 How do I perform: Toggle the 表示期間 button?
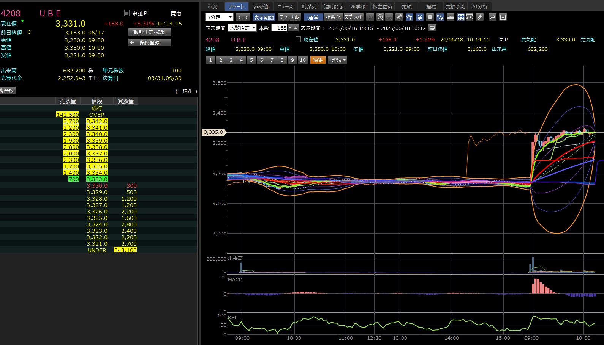click(x=264, y=17)
